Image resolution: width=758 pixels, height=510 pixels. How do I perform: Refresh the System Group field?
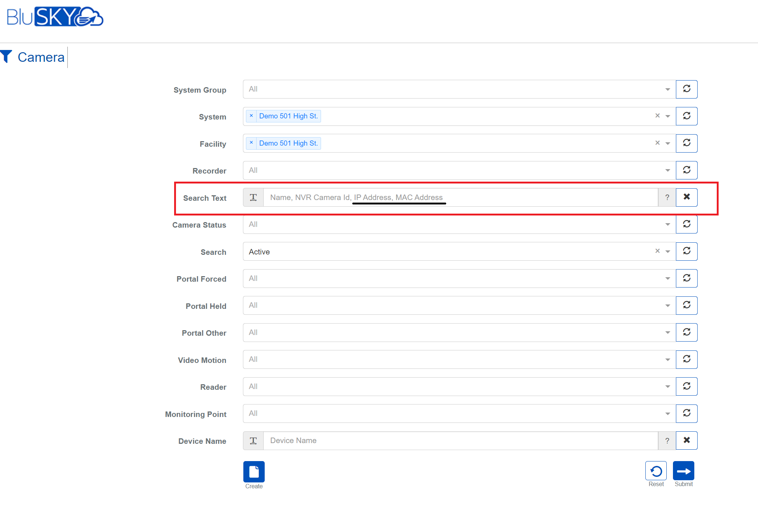(x=686, y=89)
